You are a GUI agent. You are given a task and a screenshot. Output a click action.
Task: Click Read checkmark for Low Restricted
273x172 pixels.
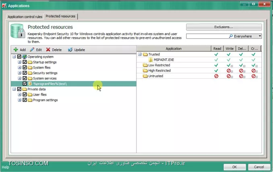tap(216, 66)
